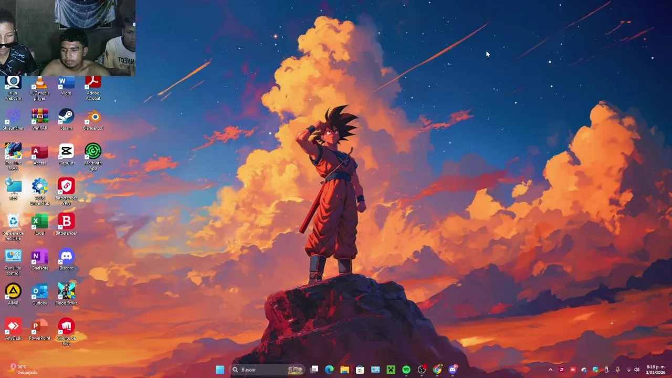
Task: Select the AnyDesk desktop icon
Action: (13, 330)
